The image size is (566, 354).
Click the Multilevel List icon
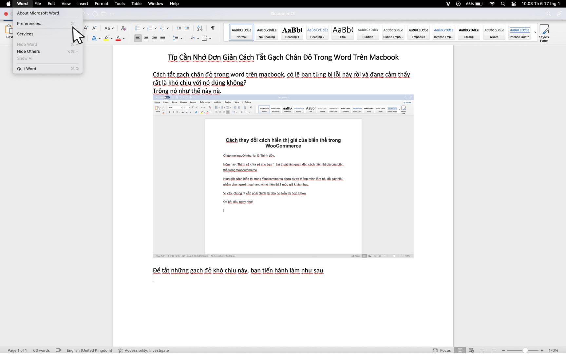coord(162,28)
